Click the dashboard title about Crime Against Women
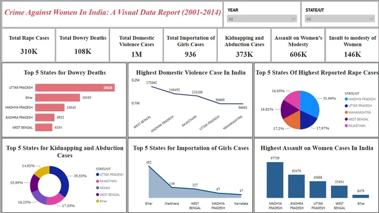The width and height of the screenshot is (379, 213). click(x=113, y=12)
